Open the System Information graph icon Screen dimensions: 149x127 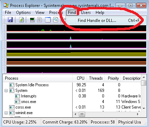tap(32, 20)
